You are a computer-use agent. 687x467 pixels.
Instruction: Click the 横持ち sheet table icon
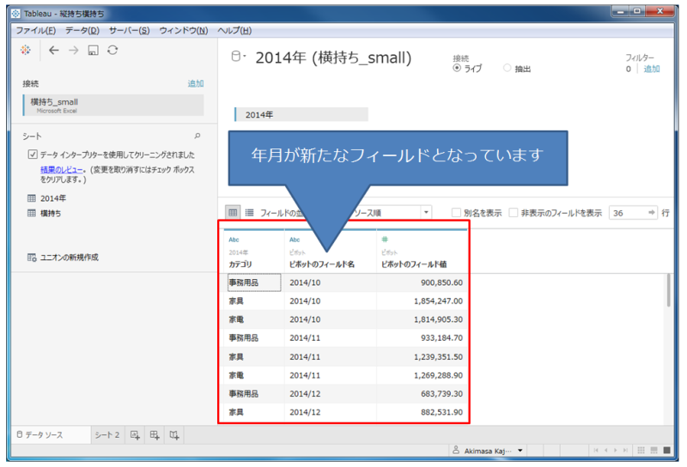click(x=32, y=214)
